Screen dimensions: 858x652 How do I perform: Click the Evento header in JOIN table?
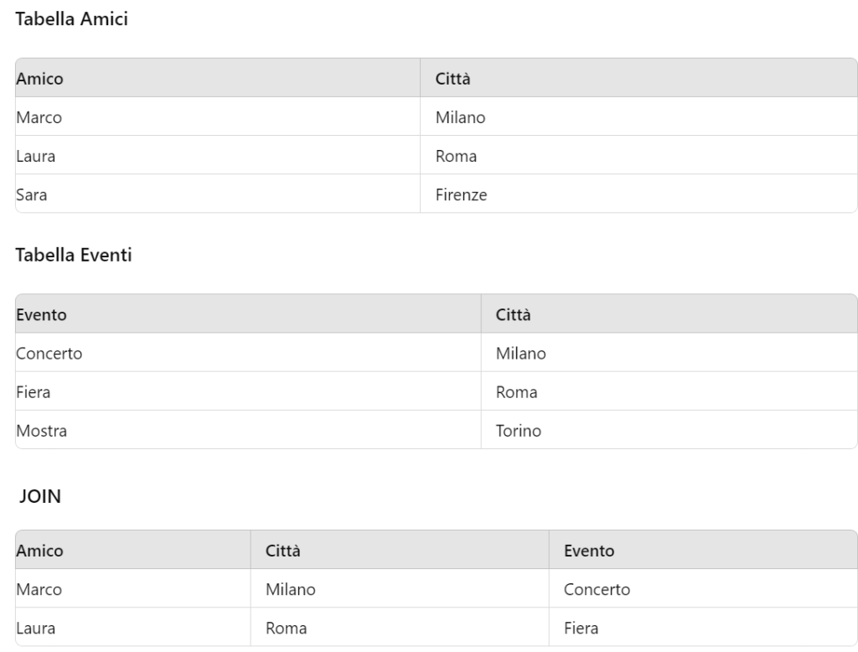[x=589, y=551]
